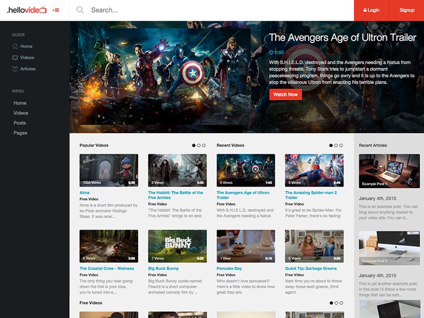Open the Pancake Day video thumbnail
Viewport: 424px width, 318px height.
(245, 246)
